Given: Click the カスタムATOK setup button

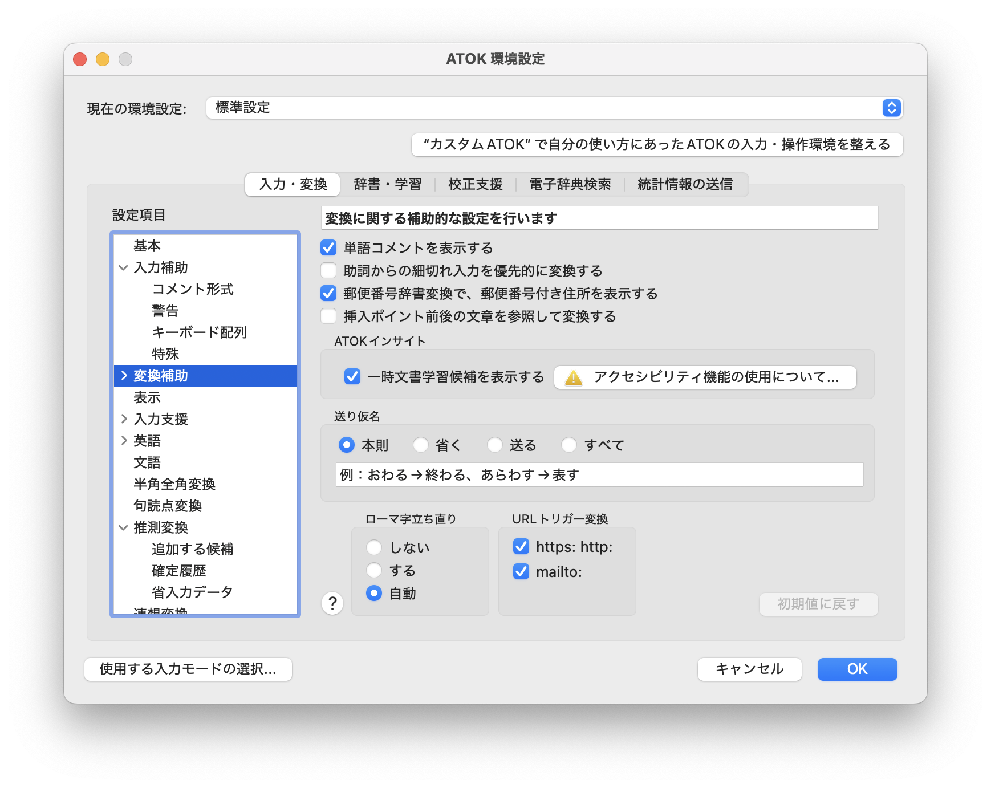Looking at the screenshot, I should pyautogui.click(x=657, y=144).
